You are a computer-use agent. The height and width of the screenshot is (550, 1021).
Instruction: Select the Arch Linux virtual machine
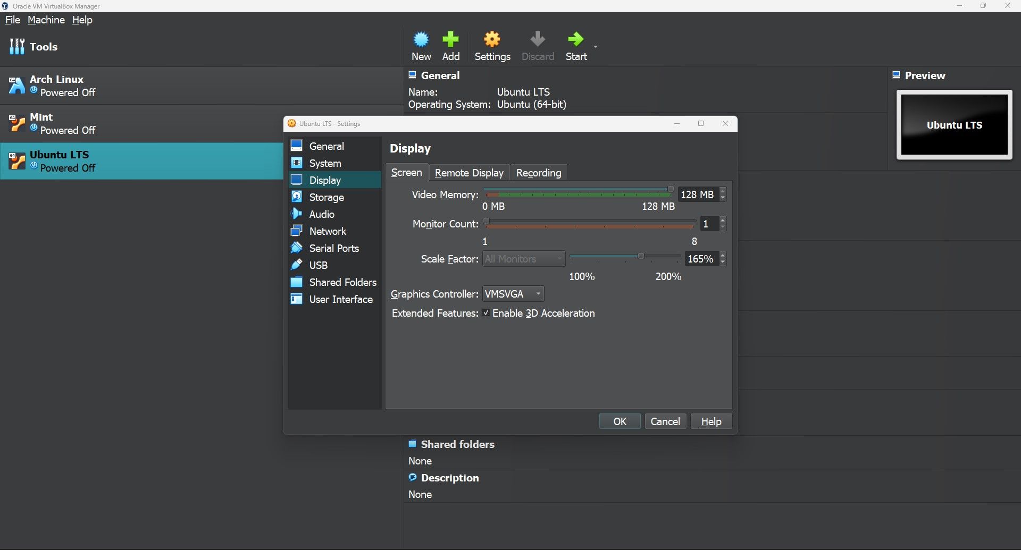(x=56, y=86)
